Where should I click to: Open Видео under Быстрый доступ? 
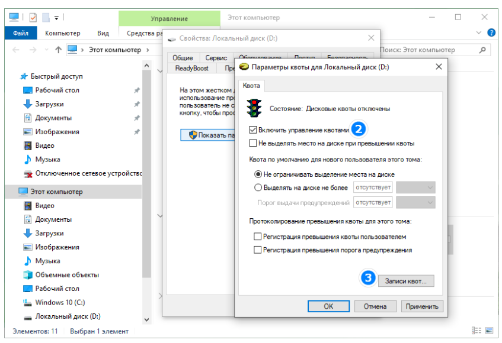click(x=44, y=145)
